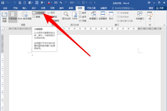Screen dimensions: 167x111
Task: Create a new blank document with the toolbar icon
Action: [25, 3]
